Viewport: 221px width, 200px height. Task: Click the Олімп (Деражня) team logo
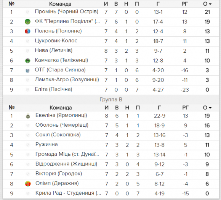point(28,184)
